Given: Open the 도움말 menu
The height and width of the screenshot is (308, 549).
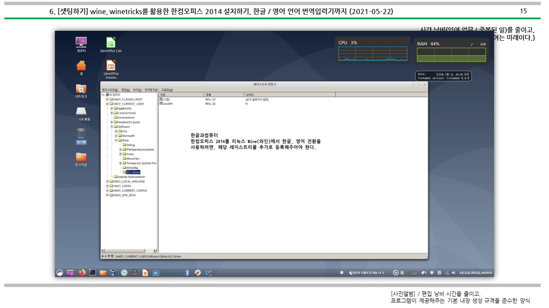Looking at the screenshot, I should coord(167,90).
